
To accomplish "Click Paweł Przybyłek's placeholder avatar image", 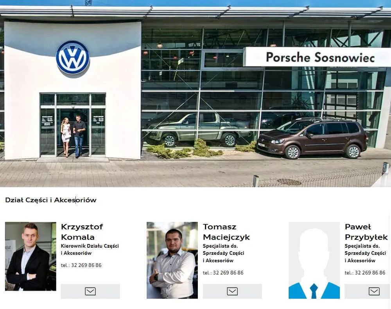I will click(x=314, y=260).
